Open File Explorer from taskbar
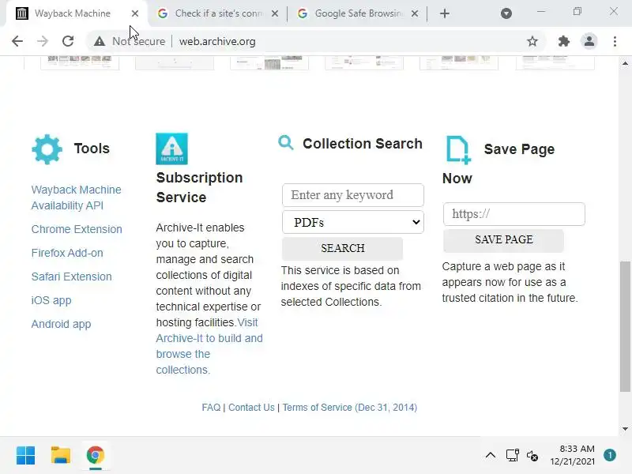Image resolution: width=632 pixels, height=474 pixels. (61, 456)
